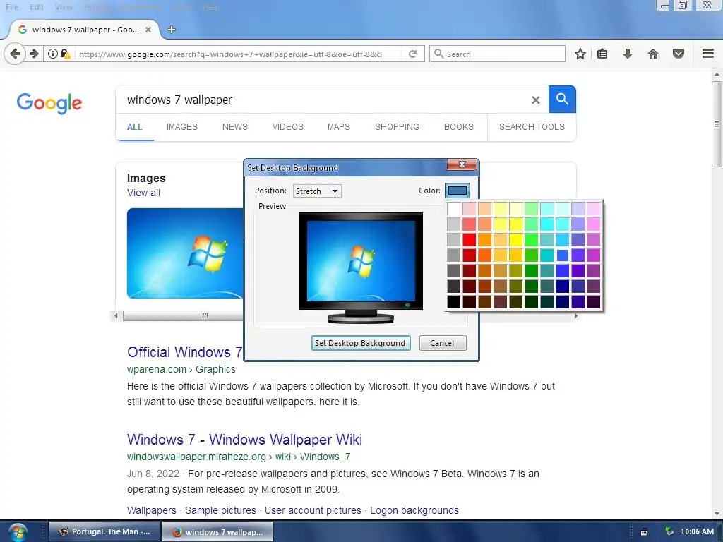Follow the 'User account pictures' sitelink
723x542 pixels.
pos(313,510)
